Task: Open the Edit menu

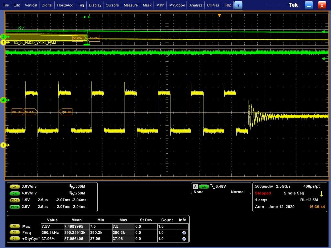Action: pyautogui.click(x=16, y=5)
